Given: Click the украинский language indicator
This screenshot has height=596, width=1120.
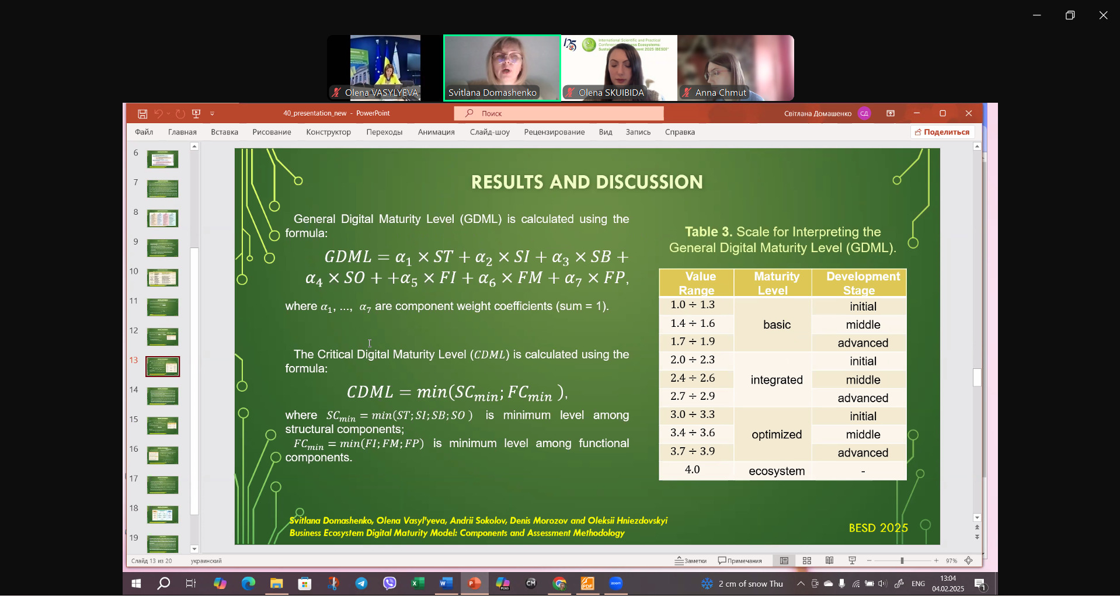Looking at the screenshot, I should click(x=206, y=561).
